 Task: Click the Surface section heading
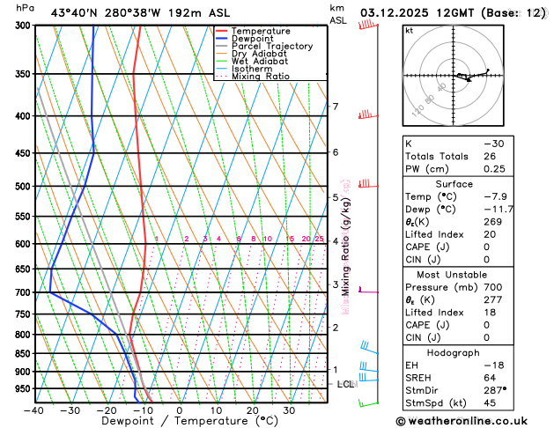coord(454,184)
